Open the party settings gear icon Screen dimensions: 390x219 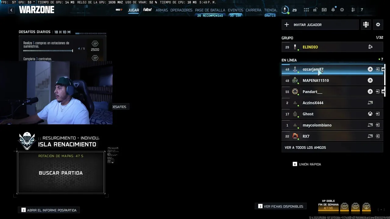point(378,25)
